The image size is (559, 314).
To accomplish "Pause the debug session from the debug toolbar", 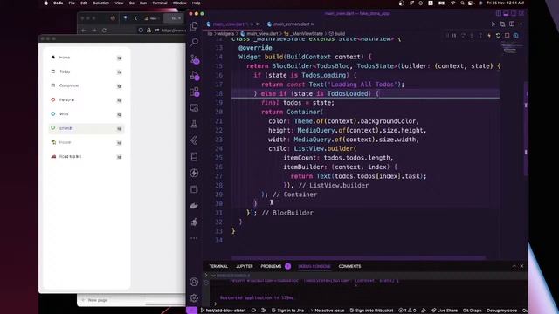I will [x=454, y=36].
